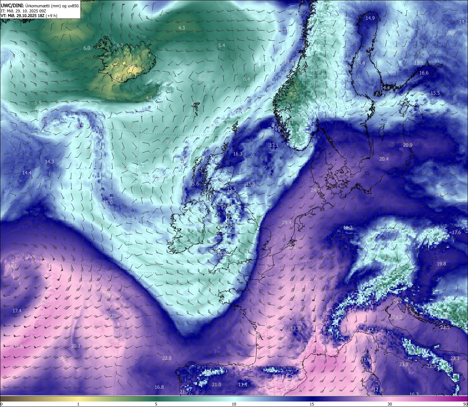Click the value 6.7 over Iceland
Viewport: 468px width, 407px height.
point(120,46)
